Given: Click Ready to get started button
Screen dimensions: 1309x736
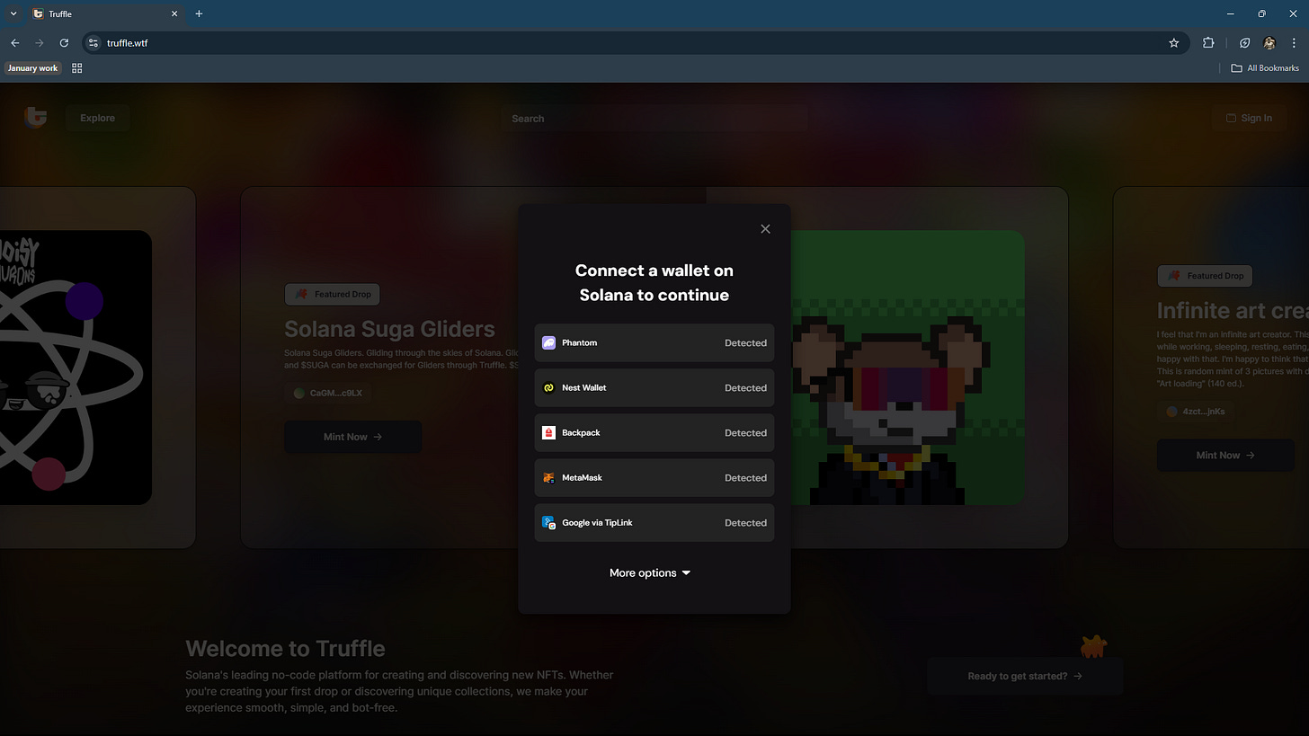Looking at the screenshot, I should coord(1025,676).
